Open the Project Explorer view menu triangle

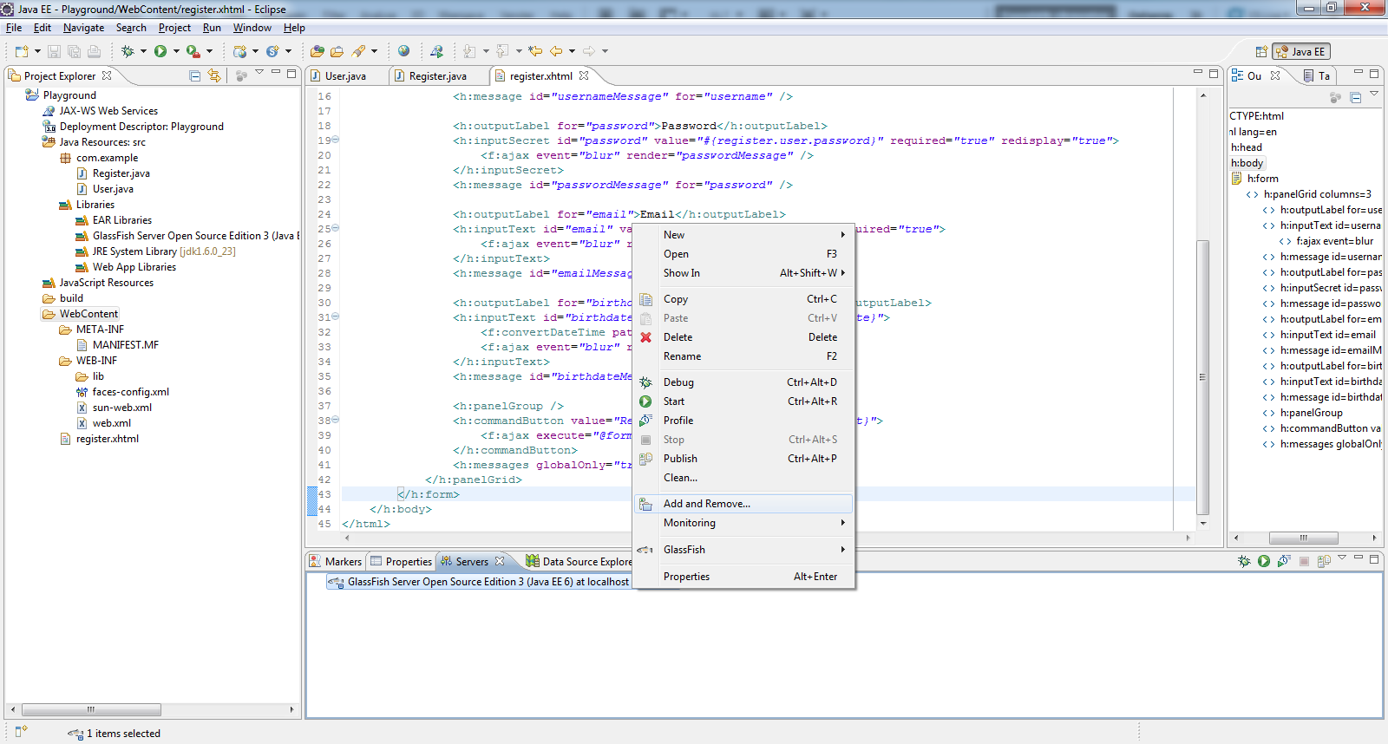point(259,73)
